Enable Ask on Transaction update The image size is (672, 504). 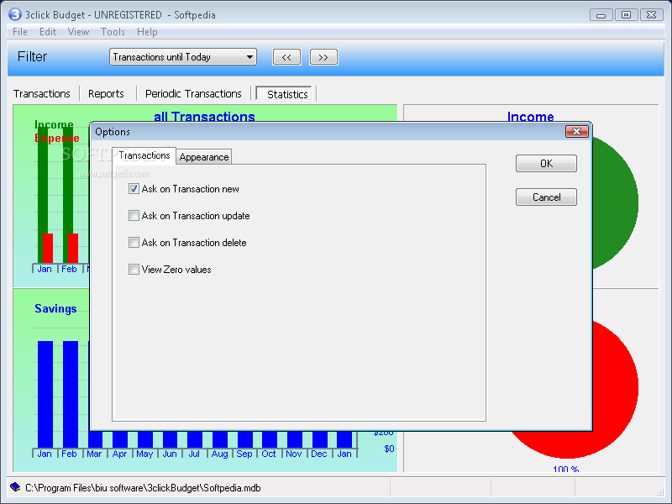coord(134,216)
